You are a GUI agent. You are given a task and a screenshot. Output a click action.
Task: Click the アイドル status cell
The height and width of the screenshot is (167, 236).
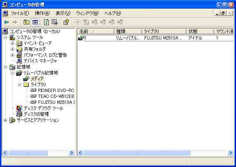(195, 38)
